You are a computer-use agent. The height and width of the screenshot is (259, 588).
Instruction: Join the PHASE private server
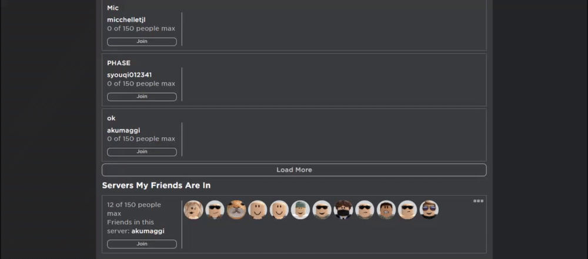[142, 97]
